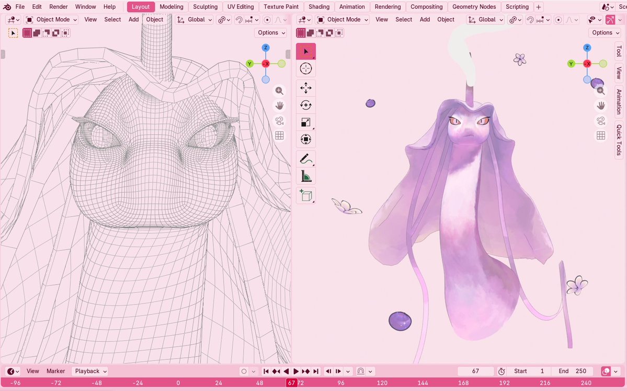Switch perspective/orthographic grid icon in right viewport
627x391 pixels.
pyautogui.click(x=601, y=136)
